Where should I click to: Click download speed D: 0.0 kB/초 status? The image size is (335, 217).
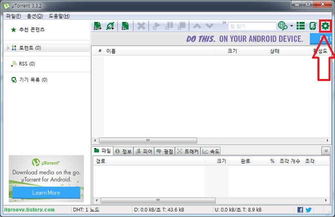(x=159, y=209)
